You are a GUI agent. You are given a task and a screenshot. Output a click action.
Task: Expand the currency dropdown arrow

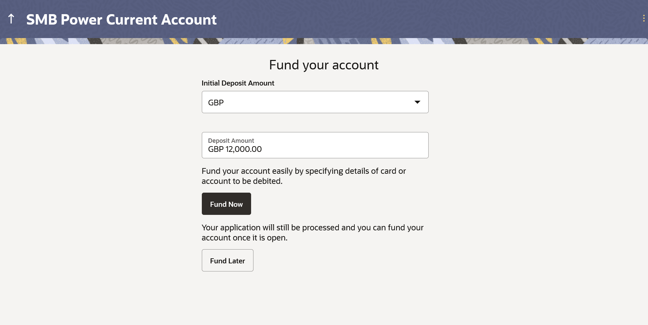pos(417,102)
